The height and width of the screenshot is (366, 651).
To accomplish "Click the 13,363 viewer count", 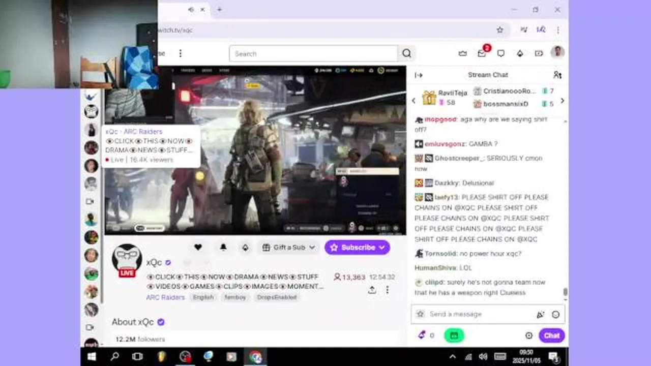I will tap(349, 277).
